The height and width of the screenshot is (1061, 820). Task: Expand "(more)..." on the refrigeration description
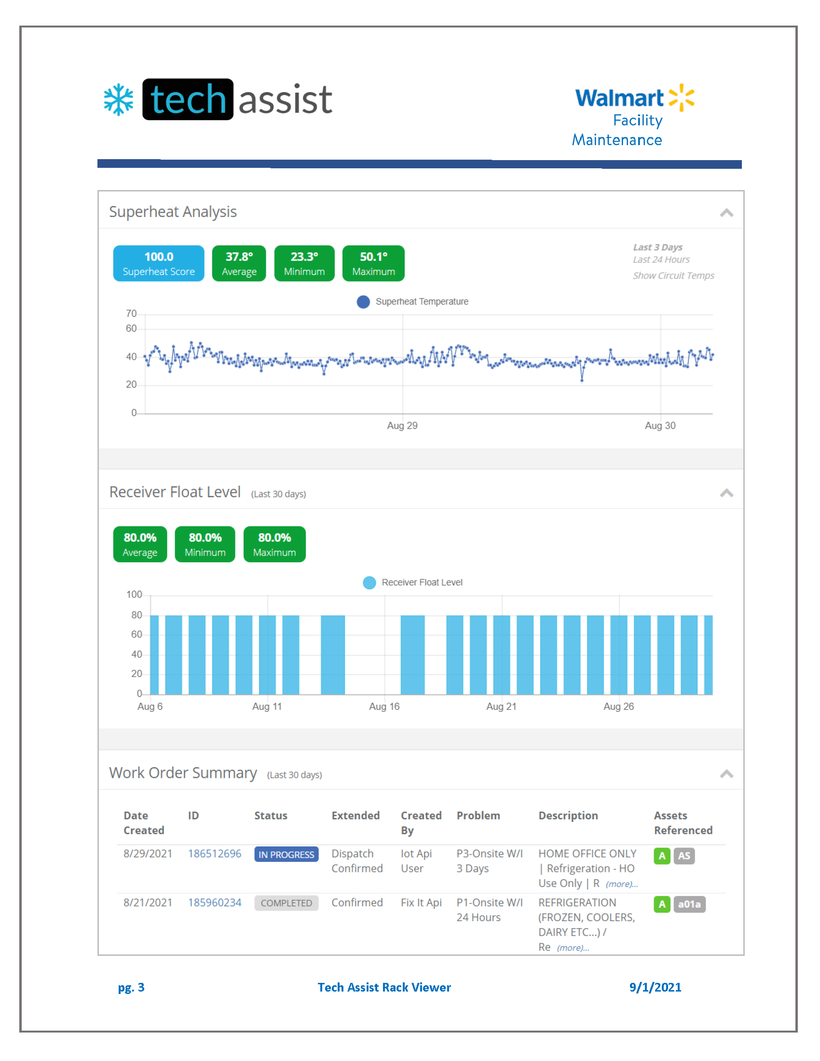[572, 947]
